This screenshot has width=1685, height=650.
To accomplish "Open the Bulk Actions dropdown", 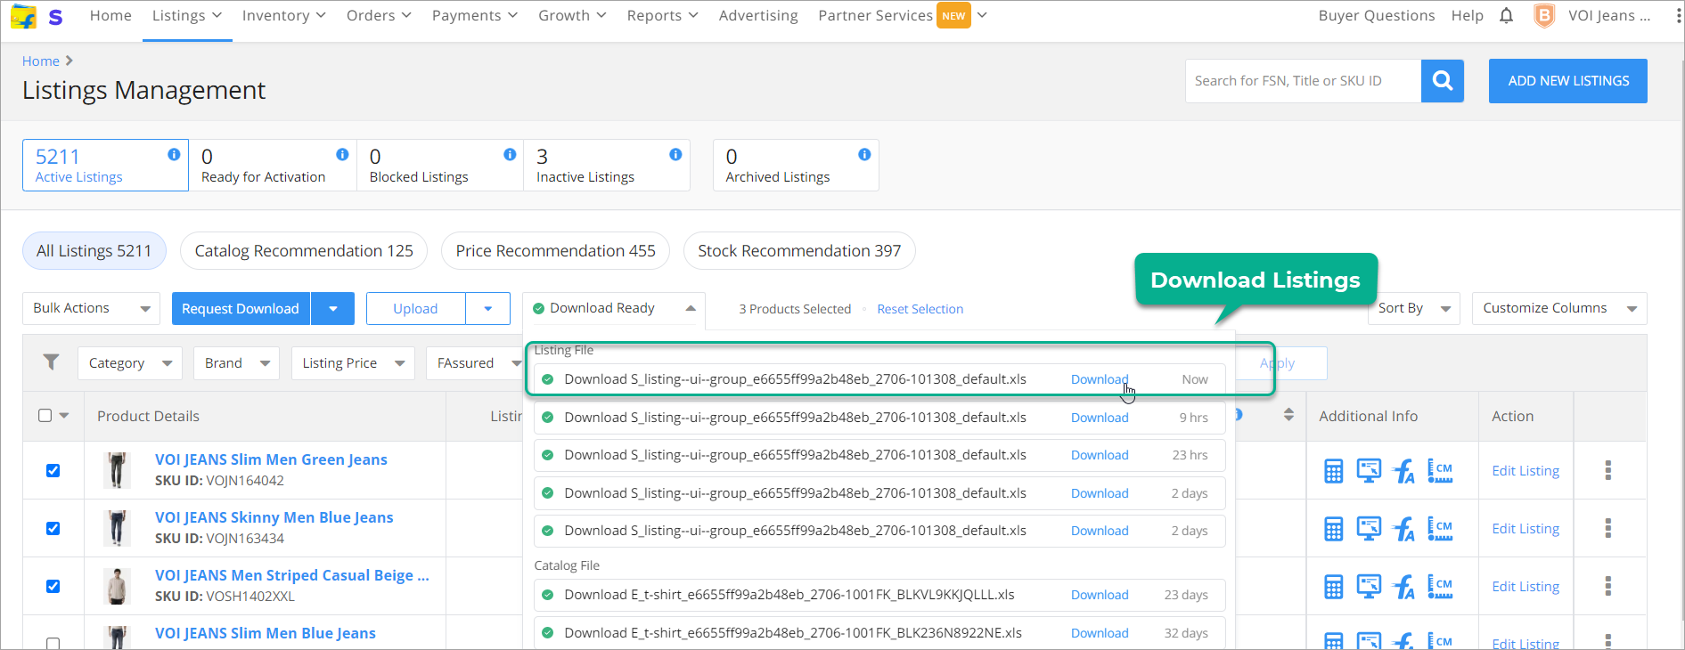I will [91, 308].
